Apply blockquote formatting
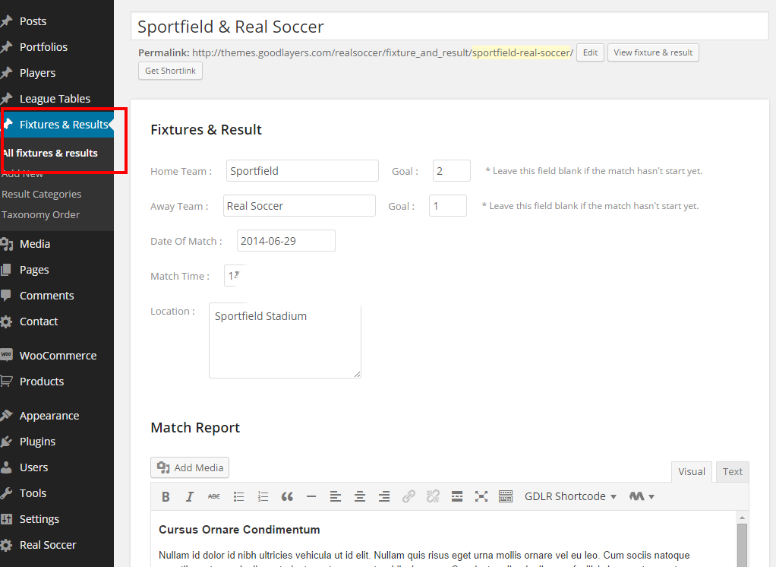 click(287, 496)
